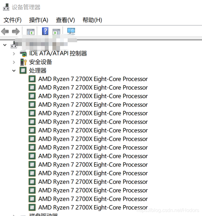Toggle the show/hide action pane icon
202x216 pixels.
click(56, 32)
